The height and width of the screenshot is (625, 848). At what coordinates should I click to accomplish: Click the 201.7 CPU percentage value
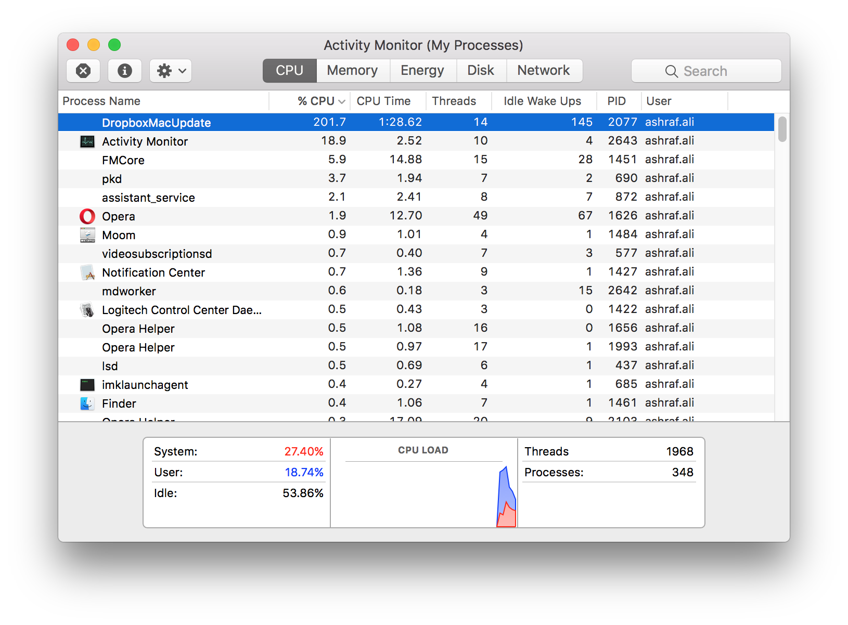(329, 122)
